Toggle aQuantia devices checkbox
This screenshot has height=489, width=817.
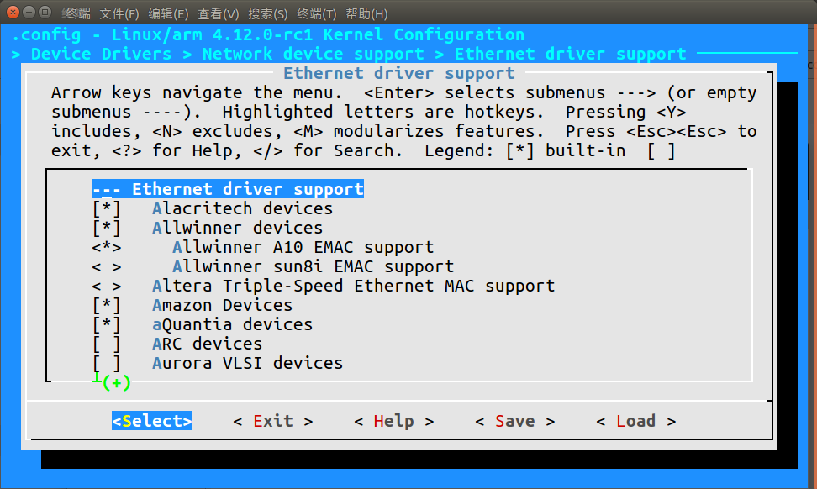[x=106, y=324]
